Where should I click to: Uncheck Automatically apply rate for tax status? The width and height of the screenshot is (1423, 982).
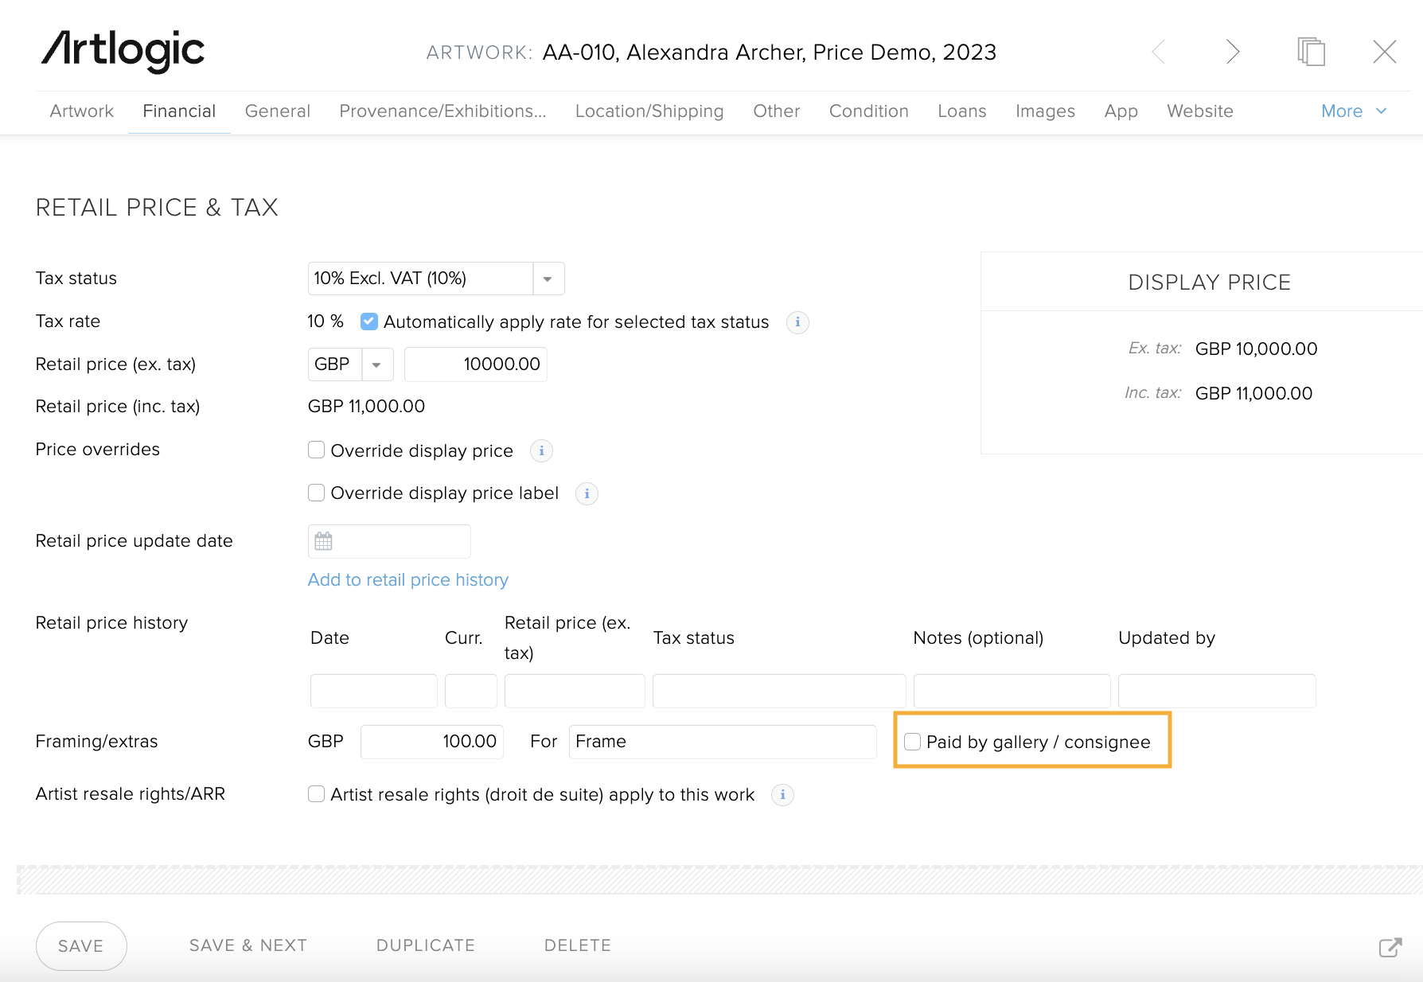click(x=369, y=321)
